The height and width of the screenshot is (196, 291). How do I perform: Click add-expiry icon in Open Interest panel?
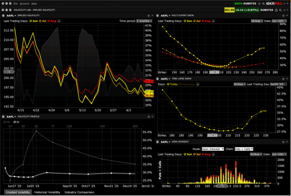(213, 154)
